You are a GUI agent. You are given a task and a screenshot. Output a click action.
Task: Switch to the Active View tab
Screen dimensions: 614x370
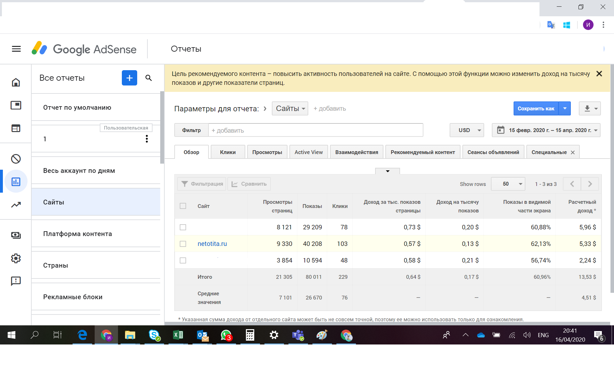click(x=308, y=152)
